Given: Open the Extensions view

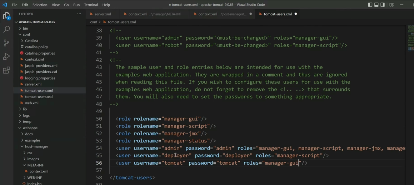Looking at the screenshot, I should coord(6,70).
